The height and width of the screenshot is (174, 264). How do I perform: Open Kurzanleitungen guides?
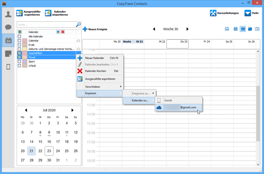pos(224,13)
